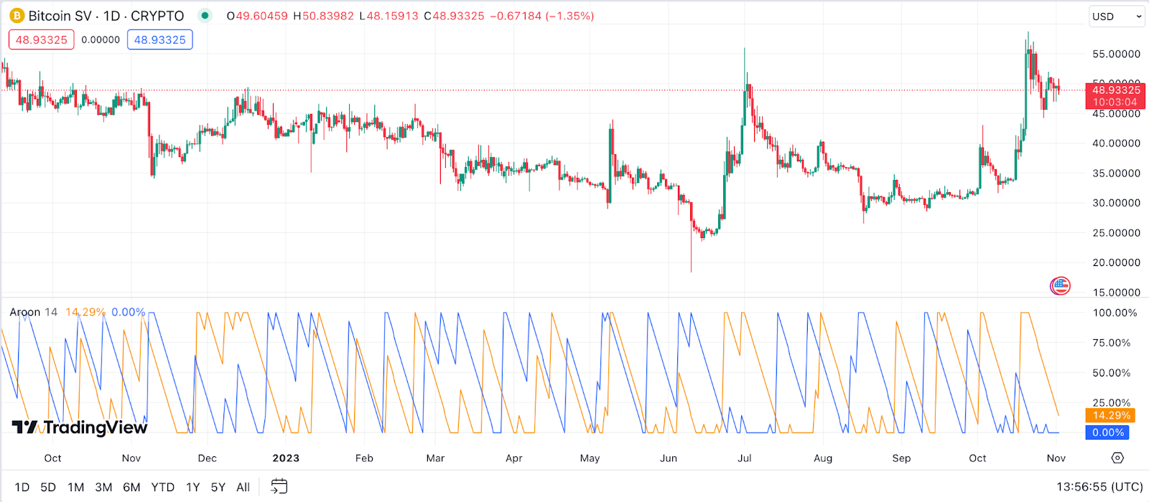Click the 0.00000 spread value

[101, 39]
